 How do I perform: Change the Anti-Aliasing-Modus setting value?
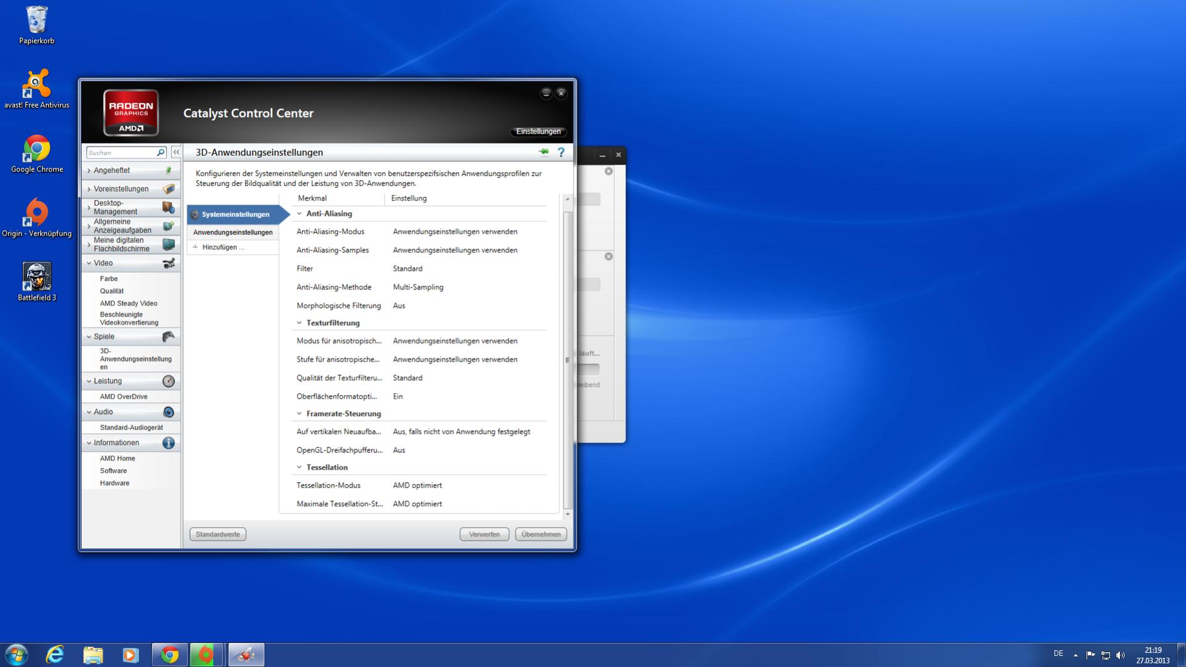pos(455,232)
